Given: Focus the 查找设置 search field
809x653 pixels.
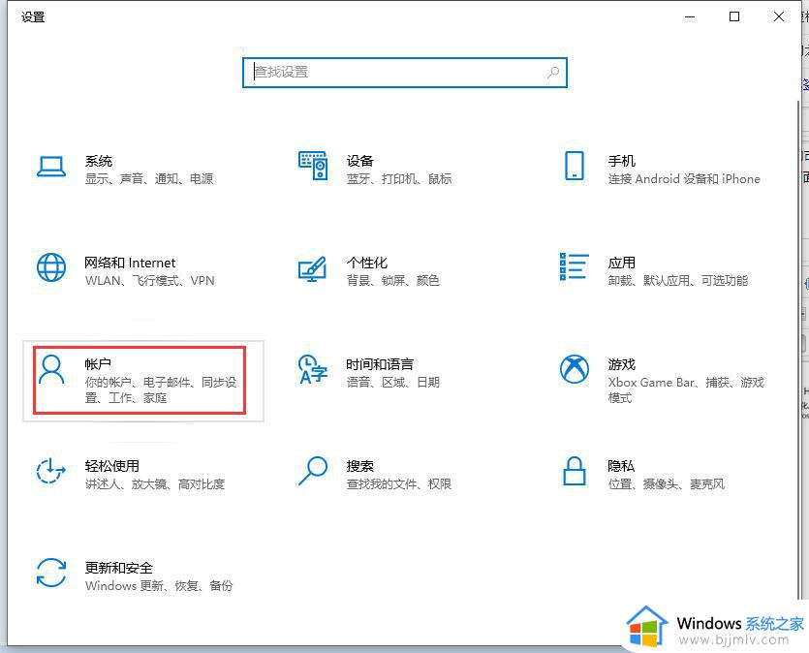Looking at the screenshot, I should (405, 73).
